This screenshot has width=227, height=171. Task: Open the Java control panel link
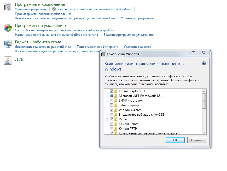[x=19, y=59]
